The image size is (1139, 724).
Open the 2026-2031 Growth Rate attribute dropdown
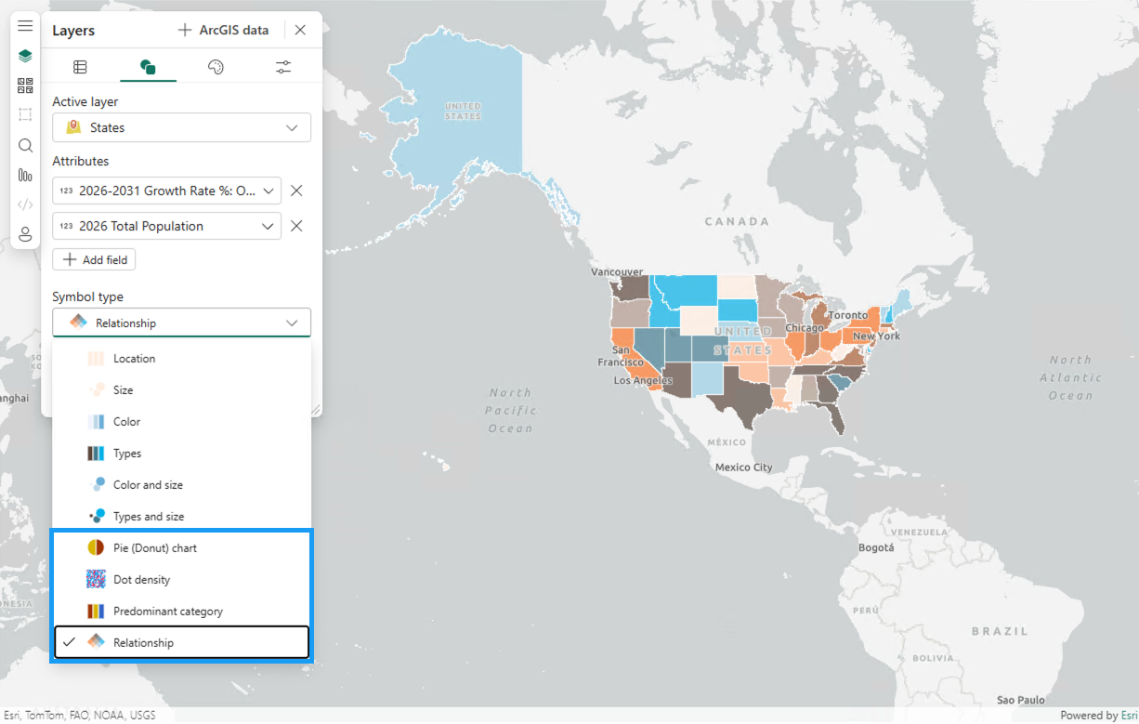point(166,191)
